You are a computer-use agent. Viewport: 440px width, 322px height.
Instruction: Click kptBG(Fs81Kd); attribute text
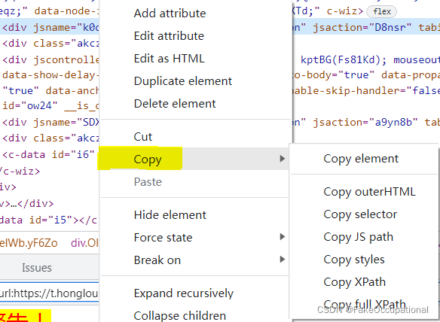[x=344, y=59]
